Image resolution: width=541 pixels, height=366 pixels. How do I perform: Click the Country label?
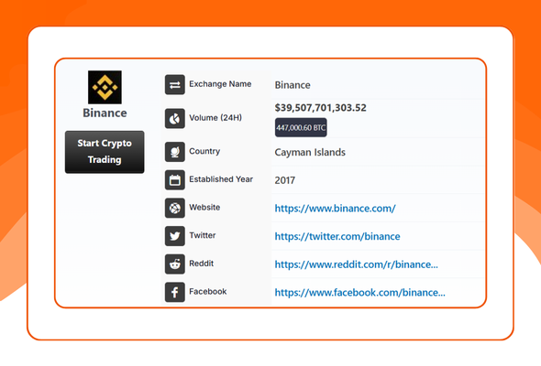tap(204, 151)
